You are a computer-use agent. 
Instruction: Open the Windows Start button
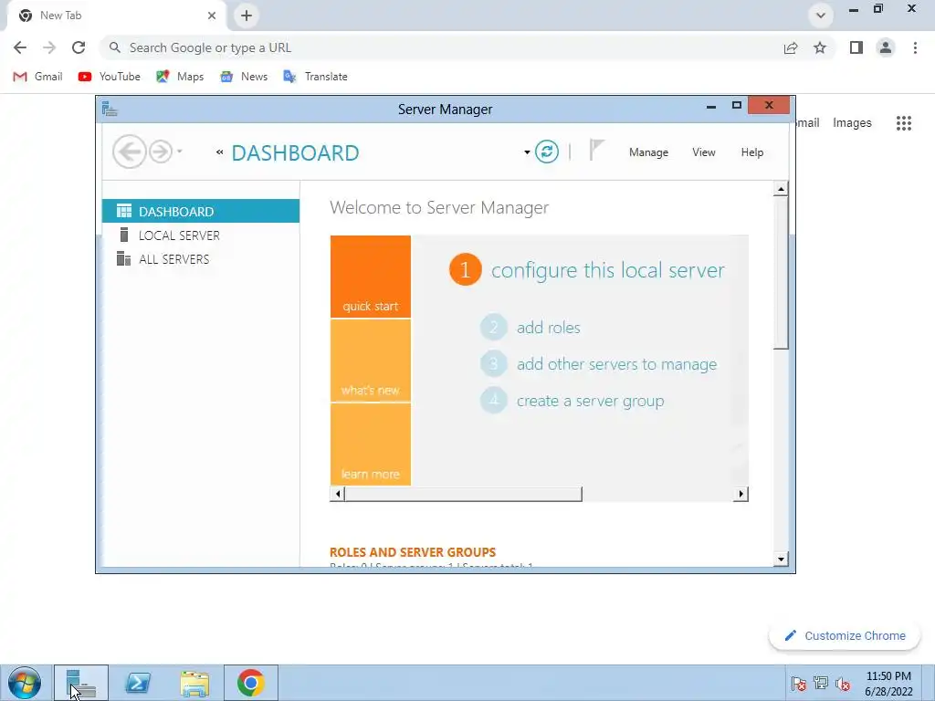pyautogui.click(x=25, y=683)
